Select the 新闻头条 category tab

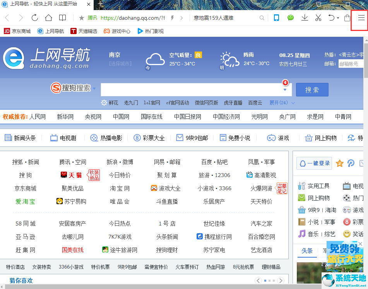[x=20, y=138]
